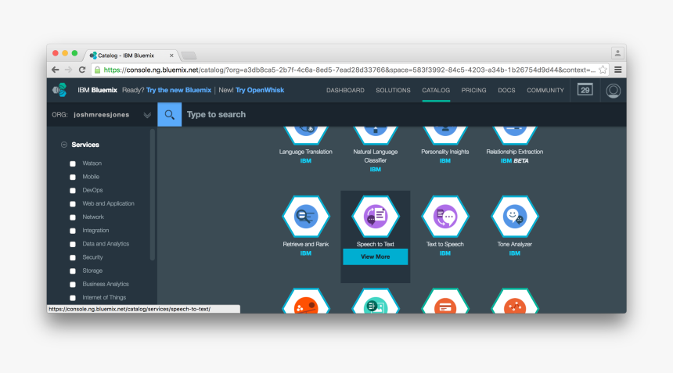673x373 pixels.
Task: Toggle the Integration checkbox
Action: pos(73,231)
